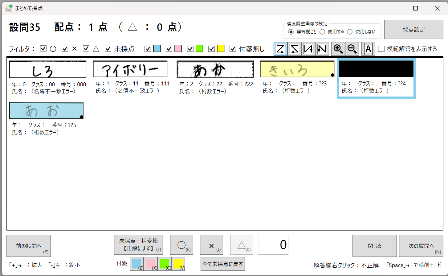
Task: Select the あか answer thumbnail
Action: (215, 69)
